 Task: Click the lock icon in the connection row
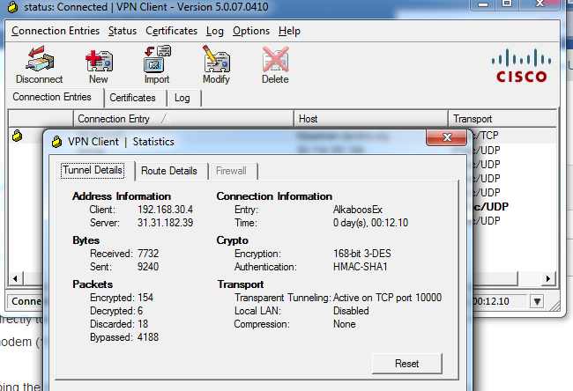tap(17, 136)
